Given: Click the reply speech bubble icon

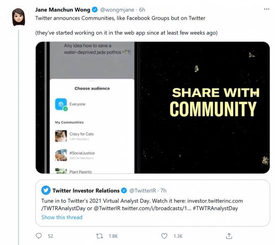Looking at the screenshot, I should pyautogui.click(x=39, y=236).
